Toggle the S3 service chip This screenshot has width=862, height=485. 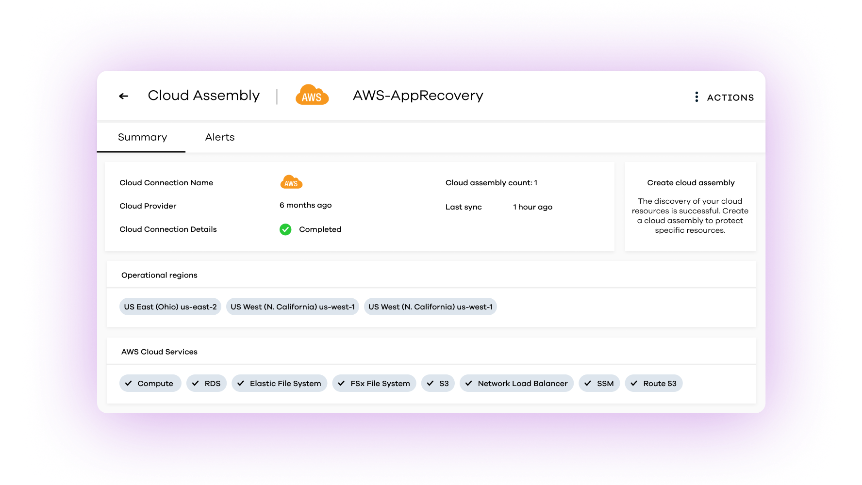click(x=438, y=383)
